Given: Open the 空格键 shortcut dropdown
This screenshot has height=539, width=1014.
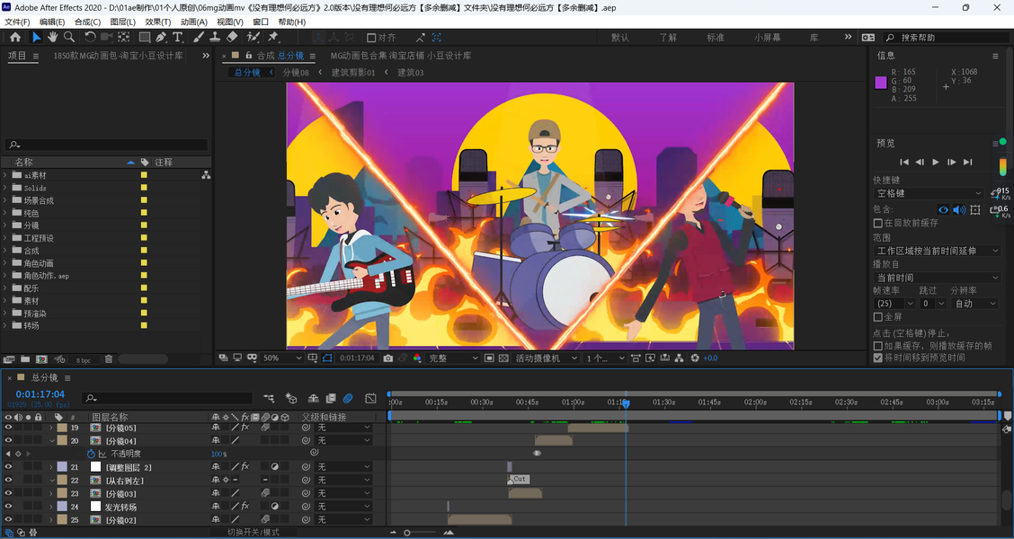Looking at the screenshot, I should pyautogui.click(x=929, y=194).
